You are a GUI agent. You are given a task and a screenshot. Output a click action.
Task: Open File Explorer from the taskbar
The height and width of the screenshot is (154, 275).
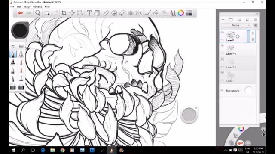(x=52, y=150)
